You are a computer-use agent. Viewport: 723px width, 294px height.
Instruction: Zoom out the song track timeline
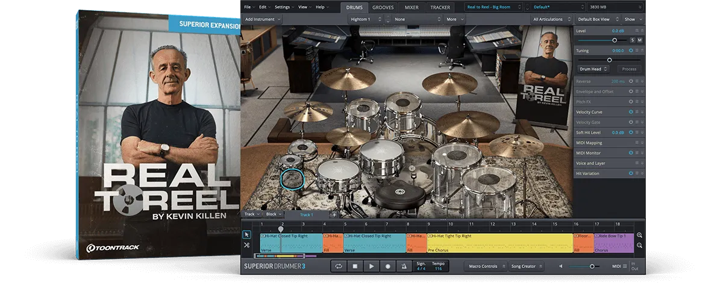639,245
